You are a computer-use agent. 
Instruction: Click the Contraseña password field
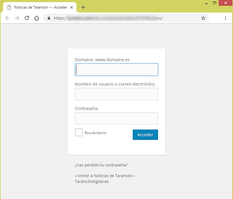(116, 118)
